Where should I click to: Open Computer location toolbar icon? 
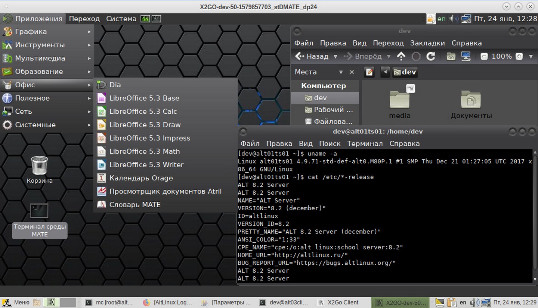[466, 56]
